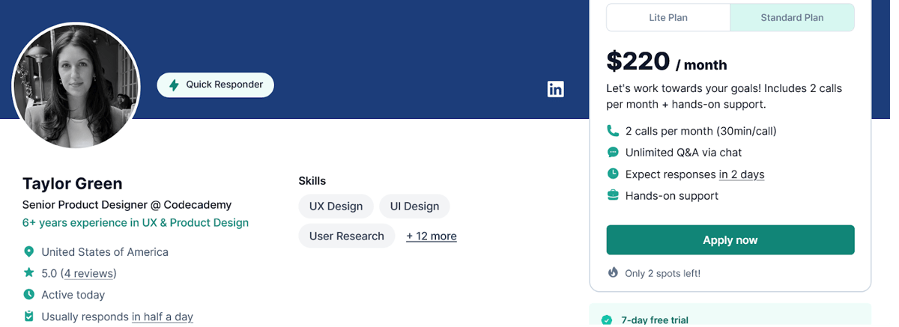Click the checkmark icon by 7-day free trial
The height and width of the screenshot is (327, 899).
point(607,320)
